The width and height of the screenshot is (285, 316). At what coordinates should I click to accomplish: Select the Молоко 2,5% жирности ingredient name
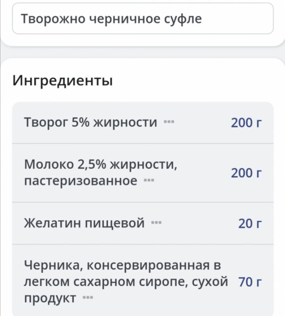pyautogui.click(x=100, y=165)
